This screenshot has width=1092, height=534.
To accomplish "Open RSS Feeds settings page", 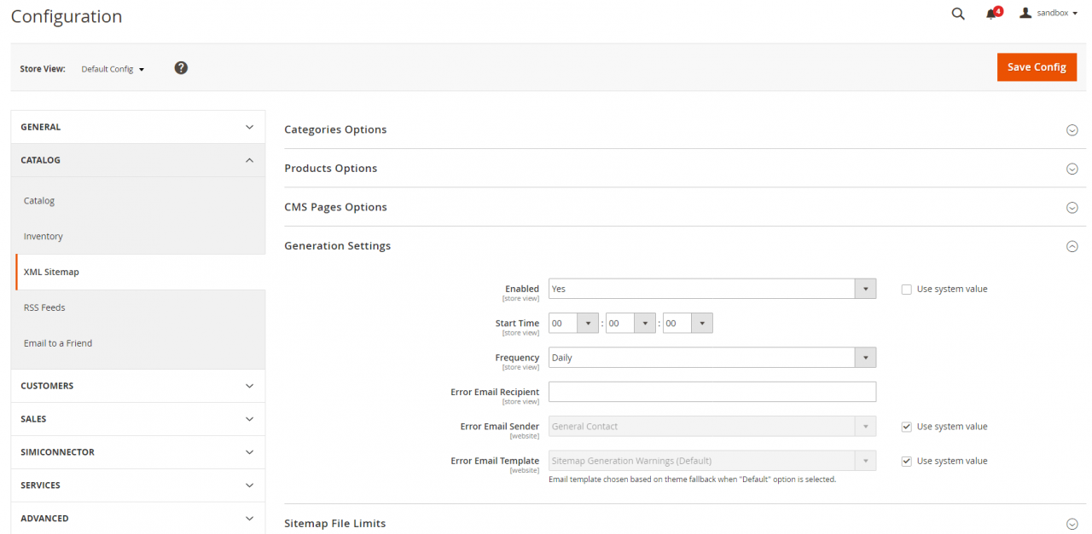I will [44, 307].
